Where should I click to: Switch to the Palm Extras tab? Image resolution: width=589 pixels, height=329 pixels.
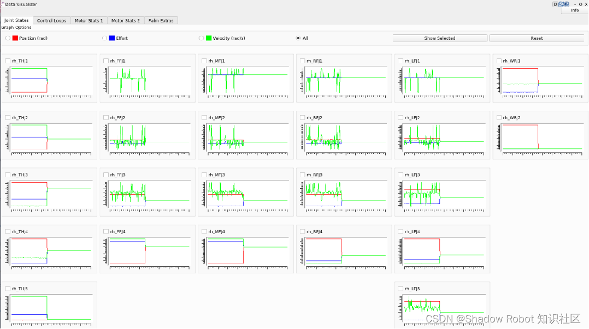(161, 21)
